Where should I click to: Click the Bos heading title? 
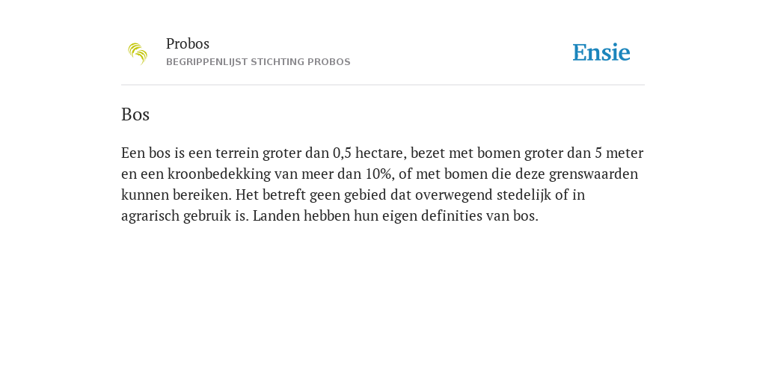[135, 114]
